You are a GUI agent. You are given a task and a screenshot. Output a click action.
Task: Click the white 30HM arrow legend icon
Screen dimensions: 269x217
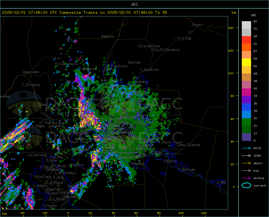[x=246, y=156]
